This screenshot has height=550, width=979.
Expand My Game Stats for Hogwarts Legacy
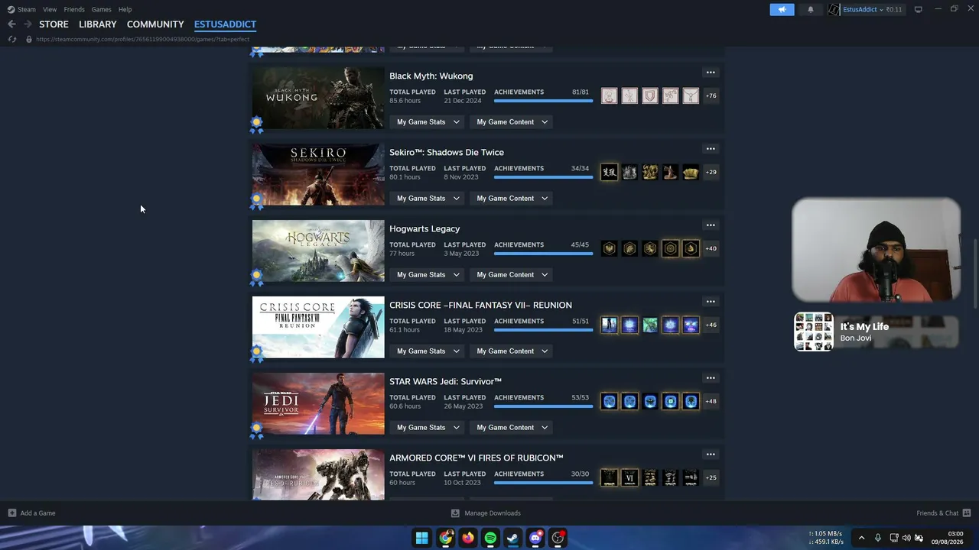tap(428, 274)
